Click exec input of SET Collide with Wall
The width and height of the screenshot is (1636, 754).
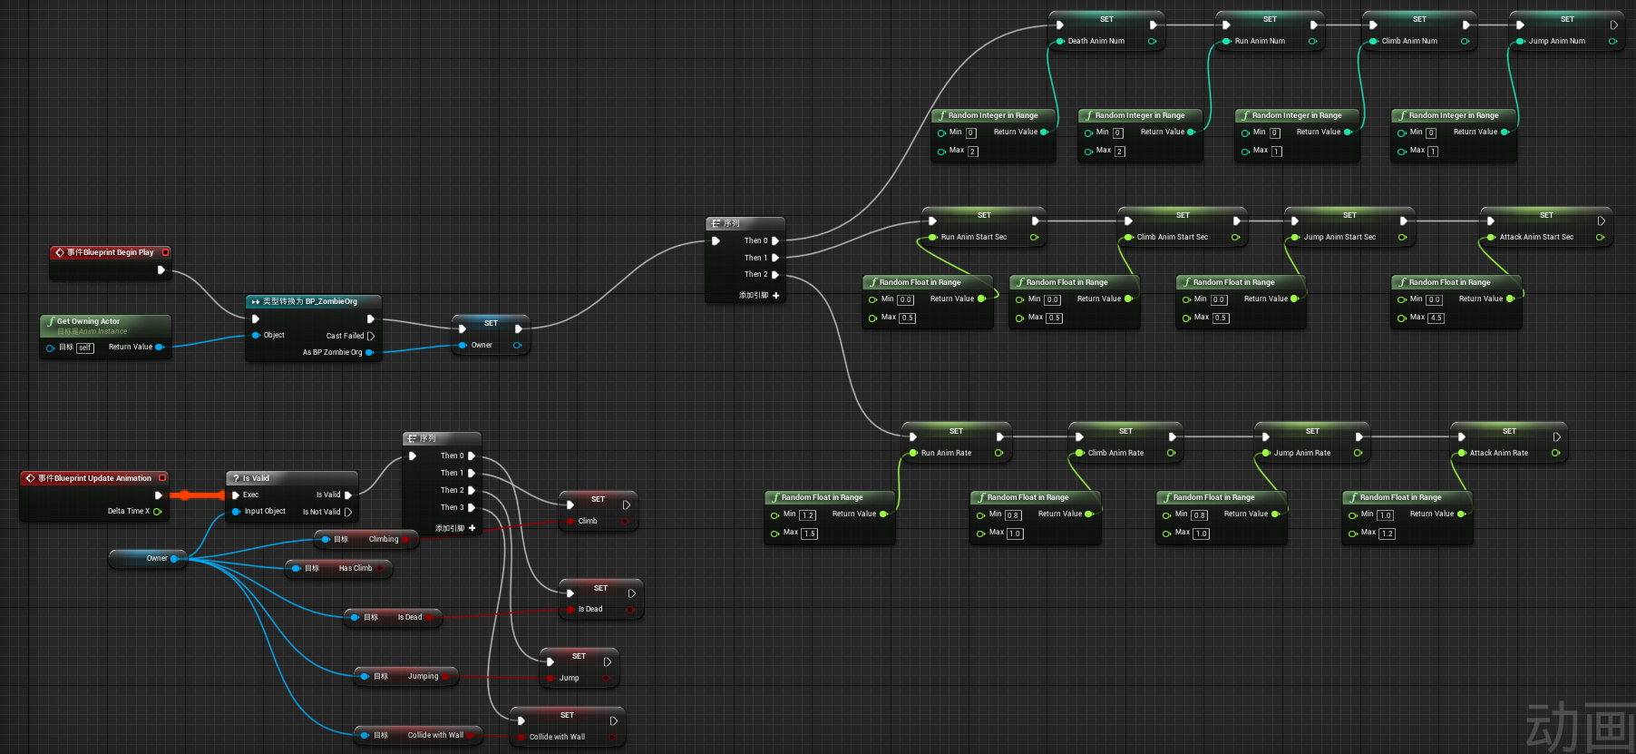pyautogui.click(x=521, y=720)
